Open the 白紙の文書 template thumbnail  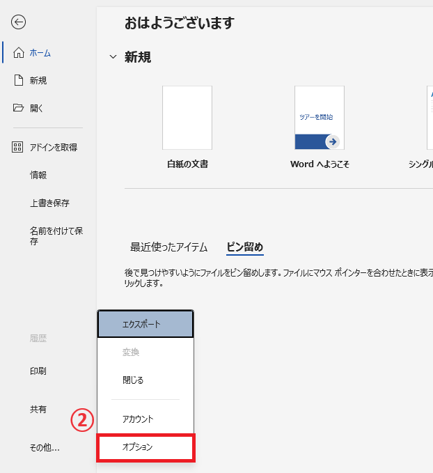[x=187, y=118]
